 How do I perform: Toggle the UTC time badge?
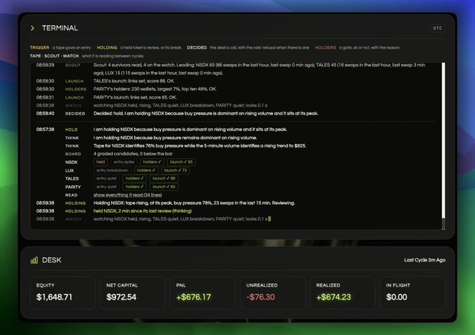point(437,28)
